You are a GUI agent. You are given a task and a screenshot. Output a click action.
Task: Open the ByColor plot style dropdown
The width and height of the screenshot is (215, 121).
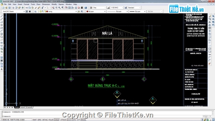point(155,11)
